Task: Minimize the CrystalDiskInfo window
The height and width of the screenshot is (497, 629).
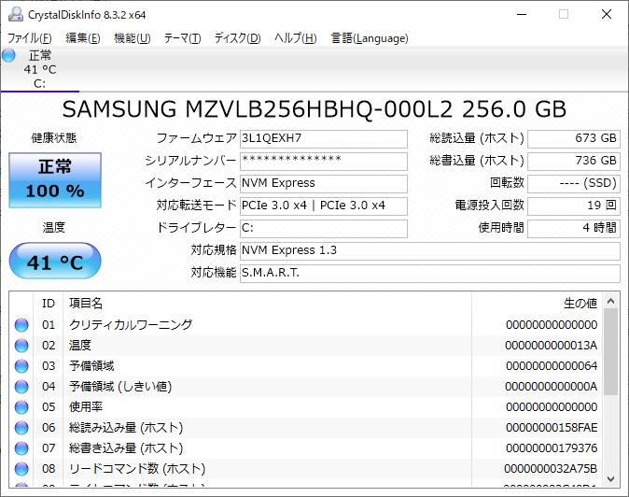Action: (x=522, y=14)
